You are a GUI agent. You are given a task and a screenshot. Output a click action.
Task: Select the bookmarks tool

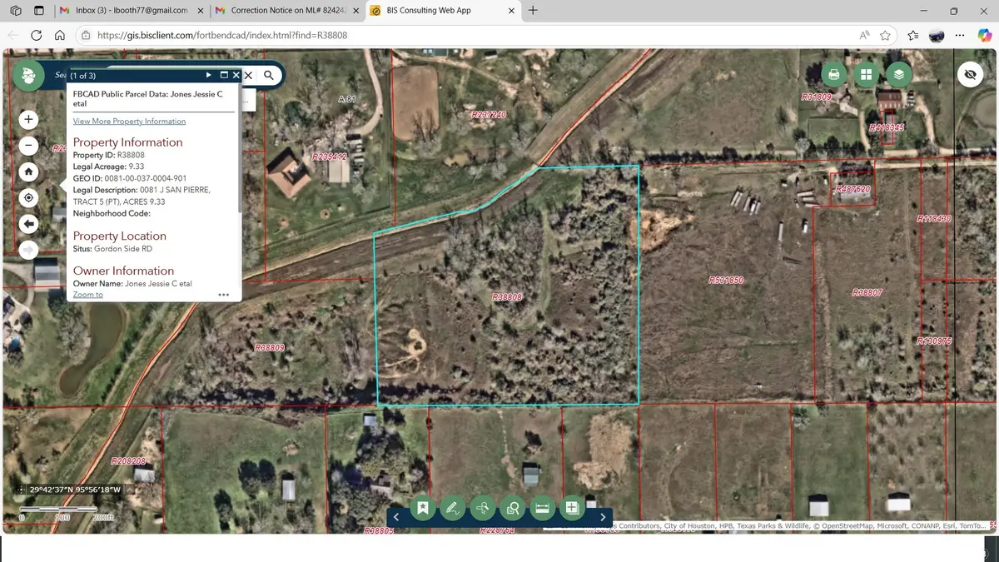423,507
